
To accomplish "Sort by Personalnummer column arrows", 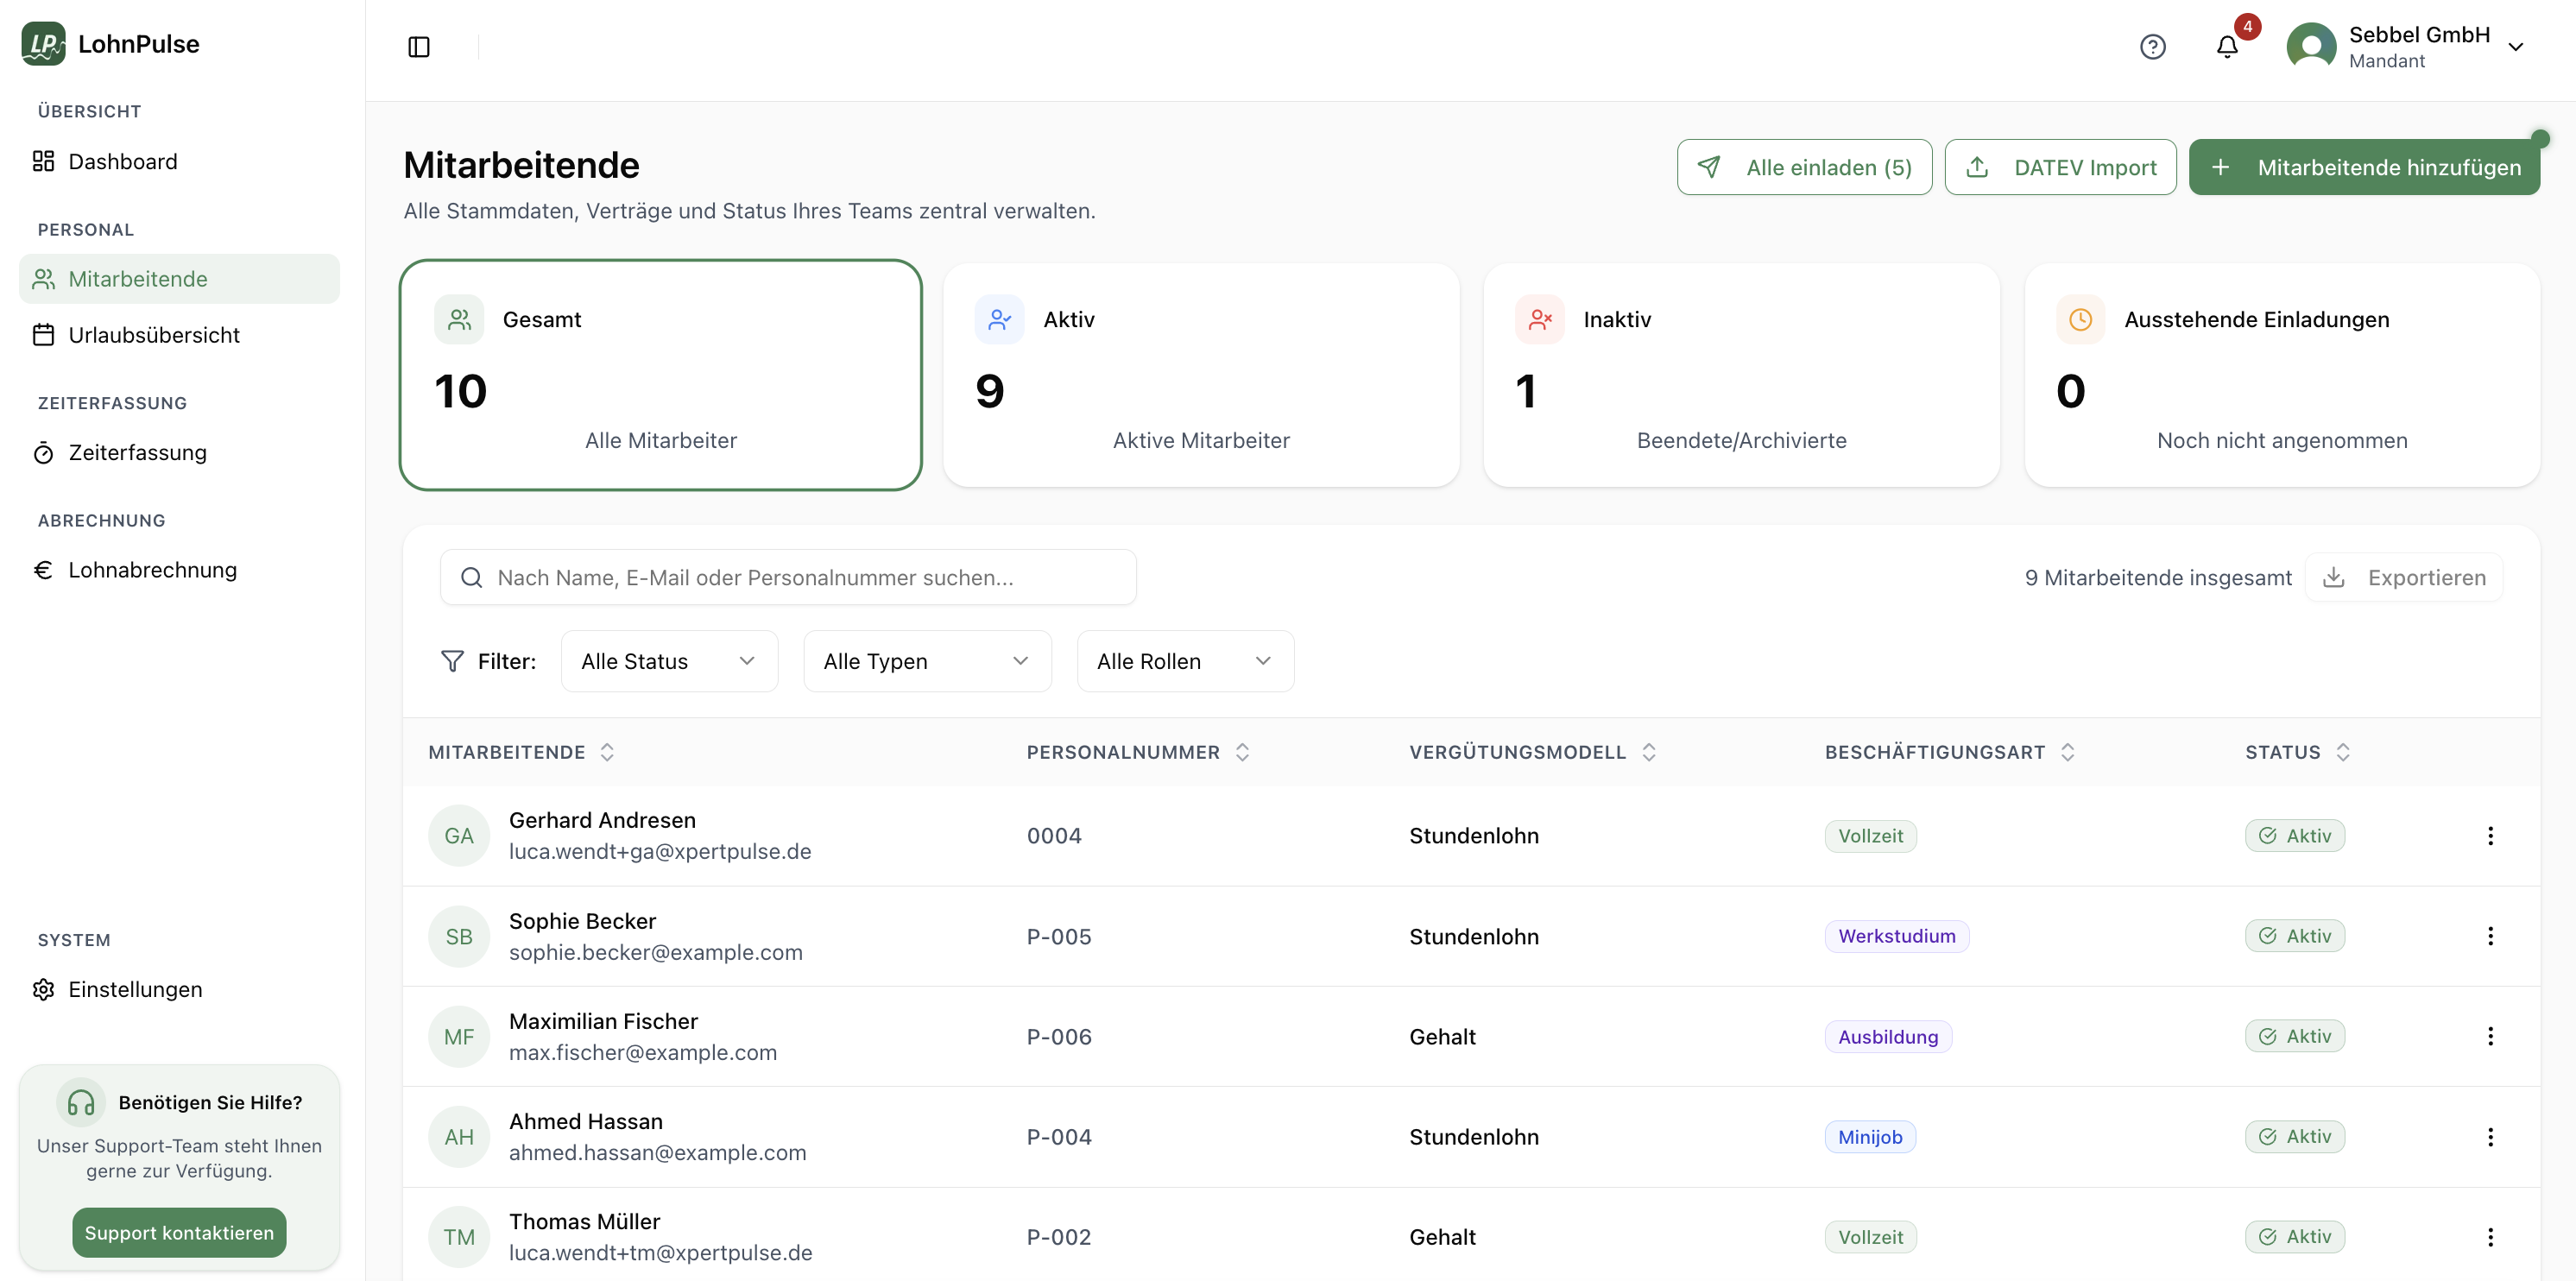I will [1242, 752].
